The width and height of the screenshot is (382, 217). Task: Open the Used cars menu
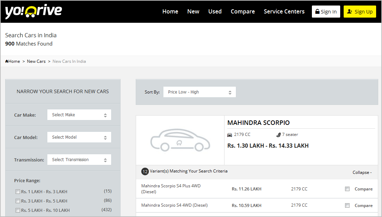click(x=215, y=11)
